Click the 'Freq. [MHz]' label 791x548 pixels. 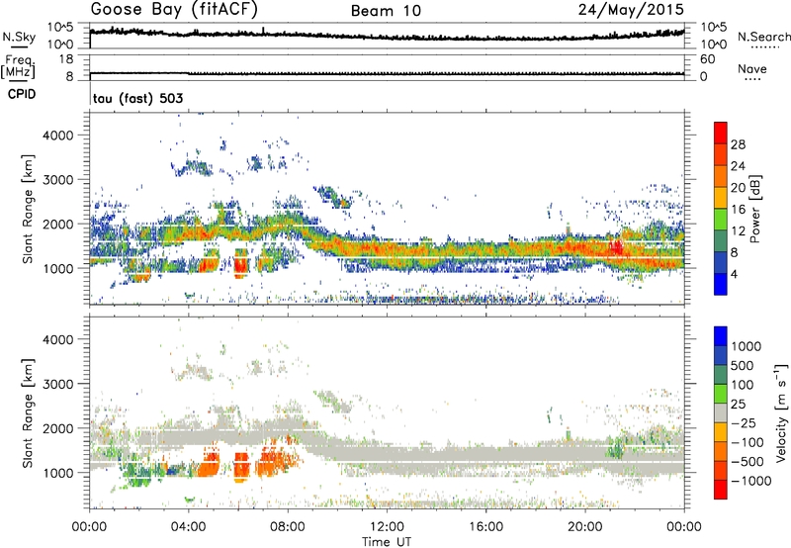[x=19, y=67]
